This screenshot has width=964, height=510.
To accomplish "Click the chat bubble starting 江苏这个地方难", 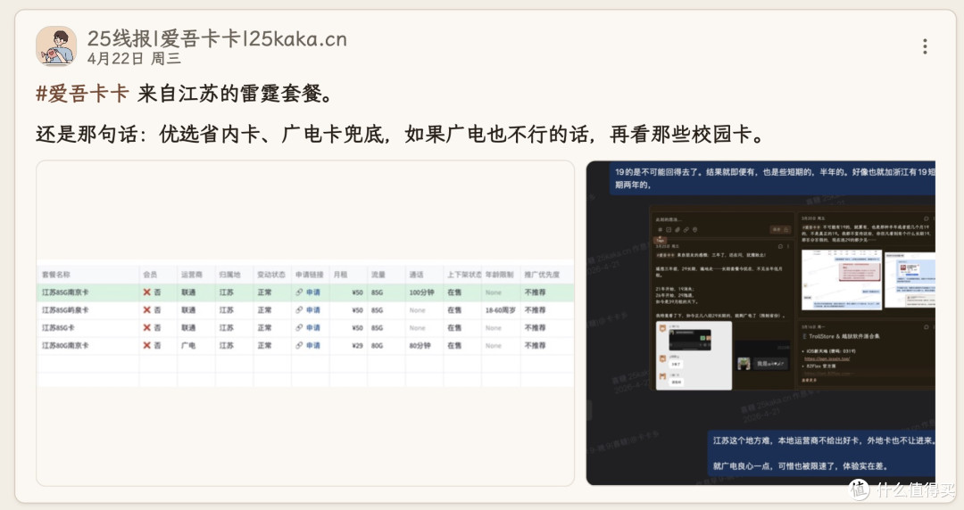I will tap(821, 453).
